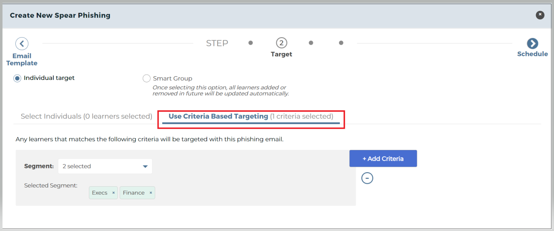The height and width of the screenshot is (231, 554).
Task: Click the Schedule link text
Action: pyautogui.click(x=532, y=54)
